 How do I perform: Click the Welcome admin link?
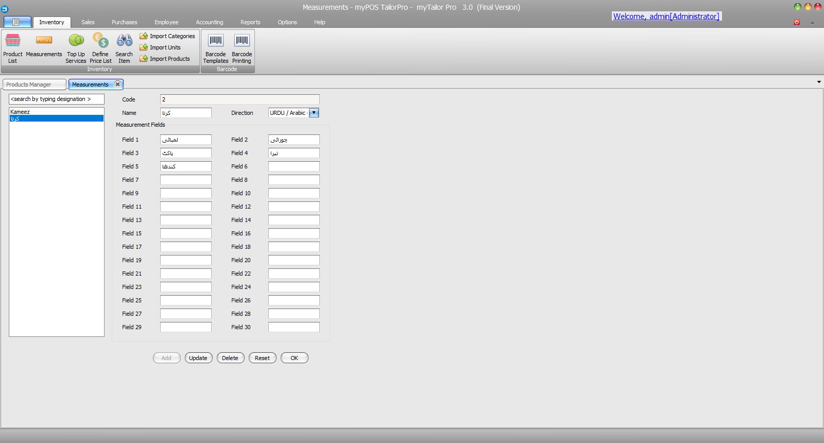tap(666, 16)
